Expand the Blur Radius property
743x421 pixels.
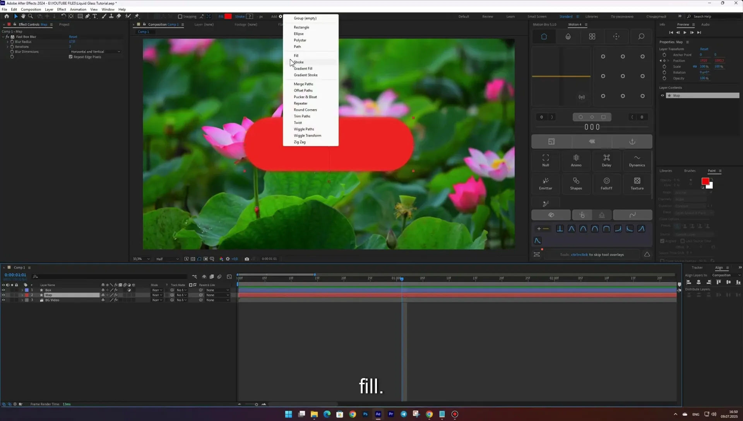pyautogui.click(x=8, y=42)
